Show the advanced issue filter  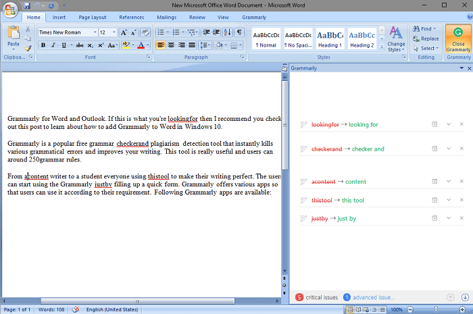pos(369,297)
